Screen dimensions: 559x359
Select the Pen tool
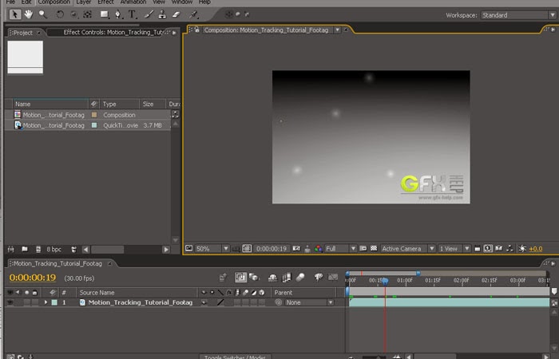(x=118, y=14)
